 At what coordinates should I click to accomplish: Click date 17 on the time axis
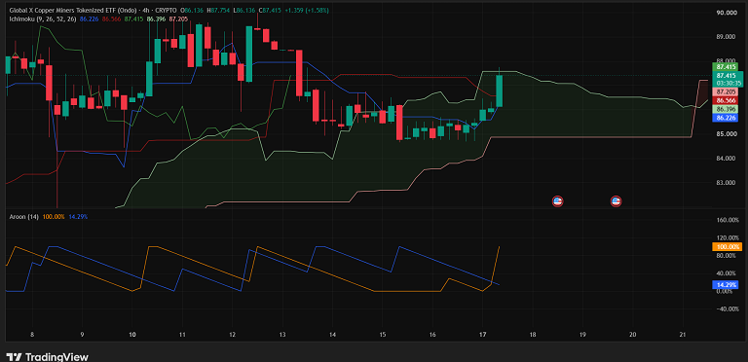click(x=482, y=334)
